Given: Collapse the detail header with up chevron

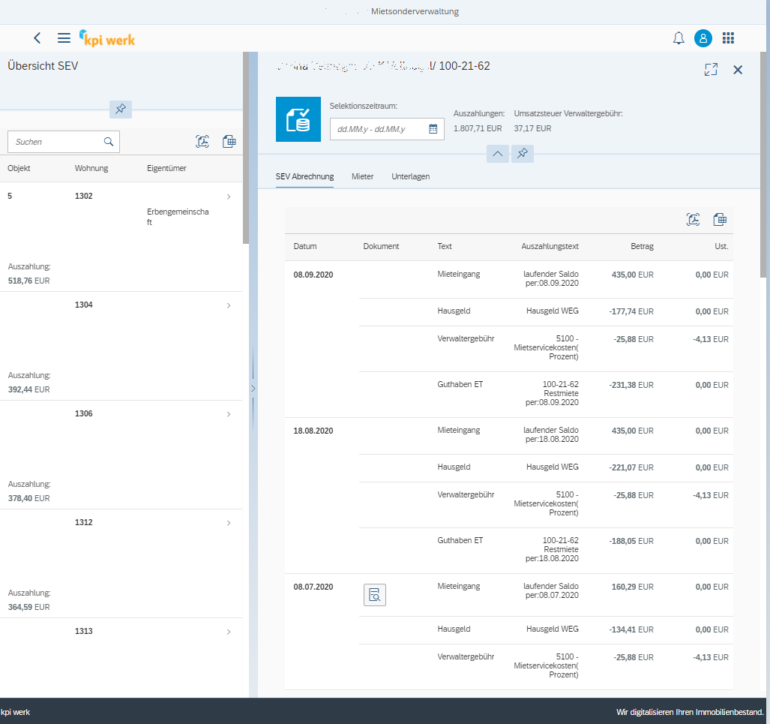Looking at the screenshot, I should tap(497, 154).
